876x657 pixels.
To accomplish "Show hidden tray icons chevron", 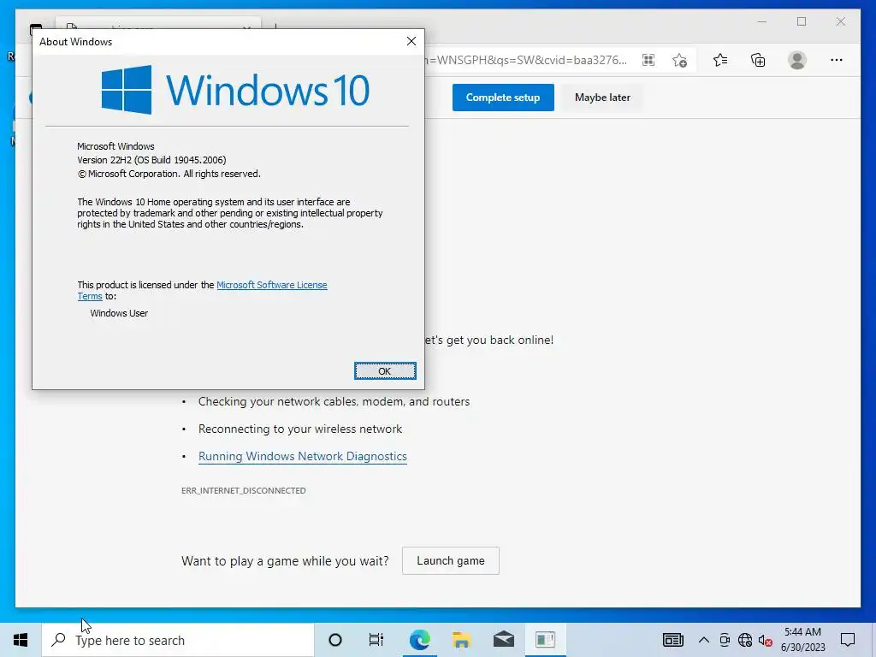I will pyautogui.click(x=704, y=640).
